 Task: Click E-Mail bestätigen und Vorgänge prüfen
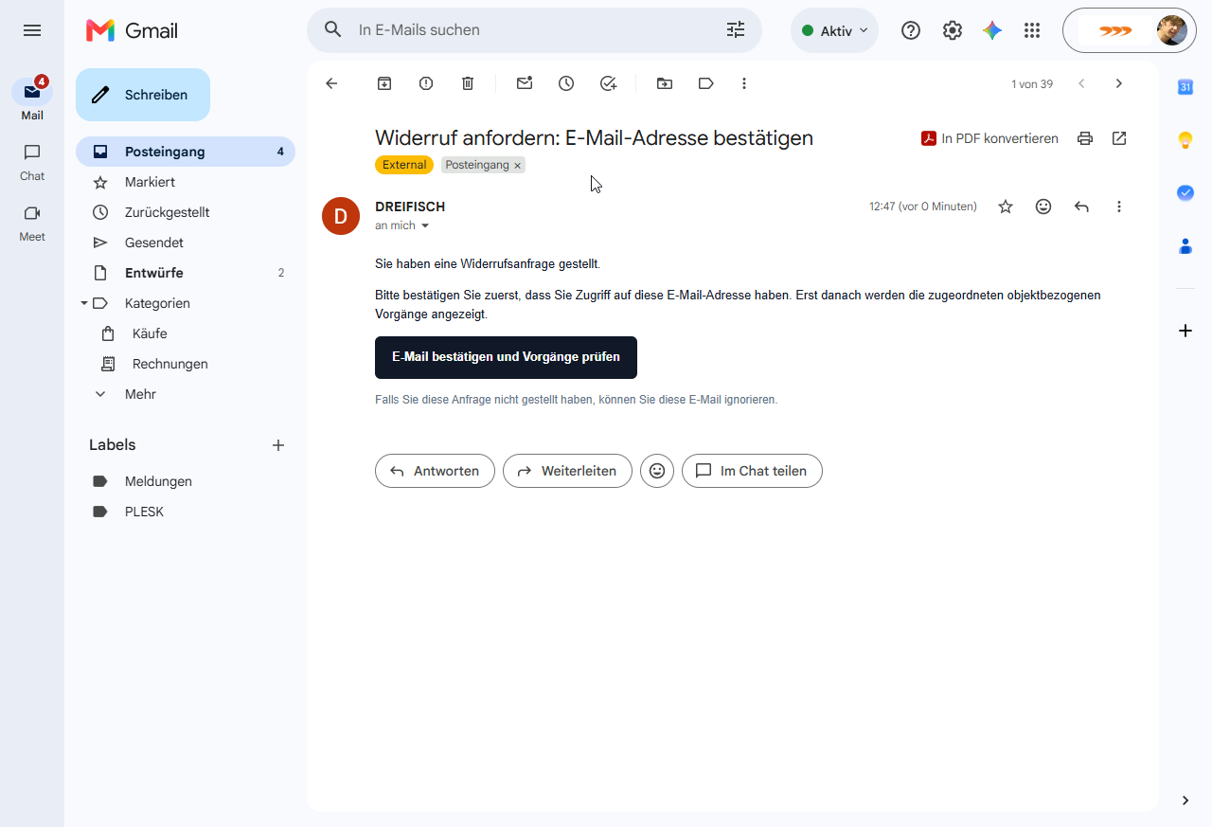click(506, 357)
